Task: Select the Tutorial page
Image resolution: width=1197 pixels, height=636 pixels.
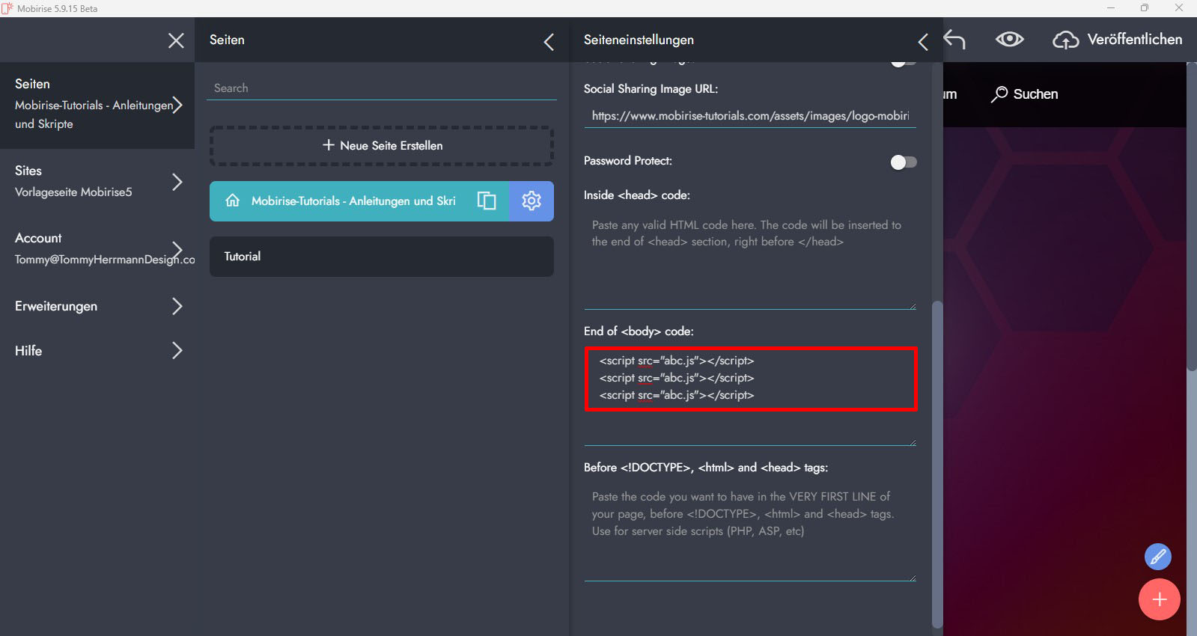Action: tap(381, 257)
